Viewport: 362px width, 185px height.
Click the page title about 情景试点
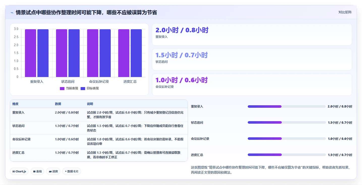tap(86, 12)
